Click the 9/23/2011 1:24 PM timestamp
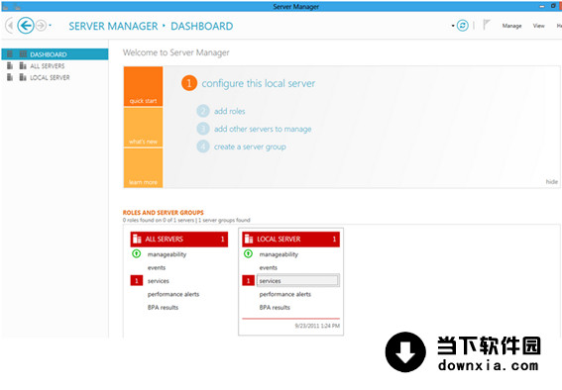 pos(317,326)
